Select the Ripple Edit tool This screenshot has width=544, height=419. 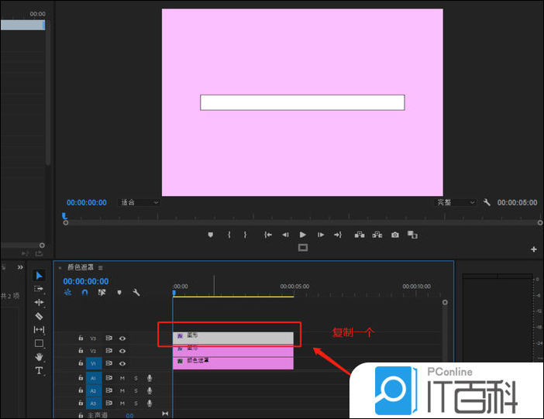click(x=40, y=302)
